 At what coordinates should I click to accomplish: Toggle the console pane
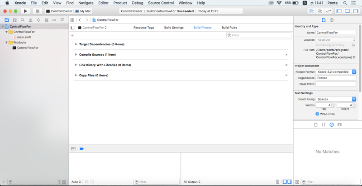pyautogui.click(x=289, y=182)
